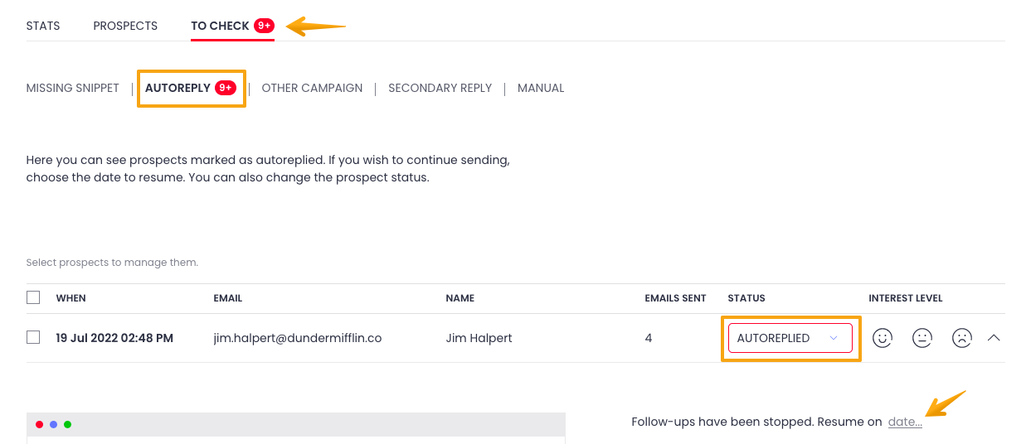
Task: Select the Jim Halpert prospect checkbox
Action: 33,337
